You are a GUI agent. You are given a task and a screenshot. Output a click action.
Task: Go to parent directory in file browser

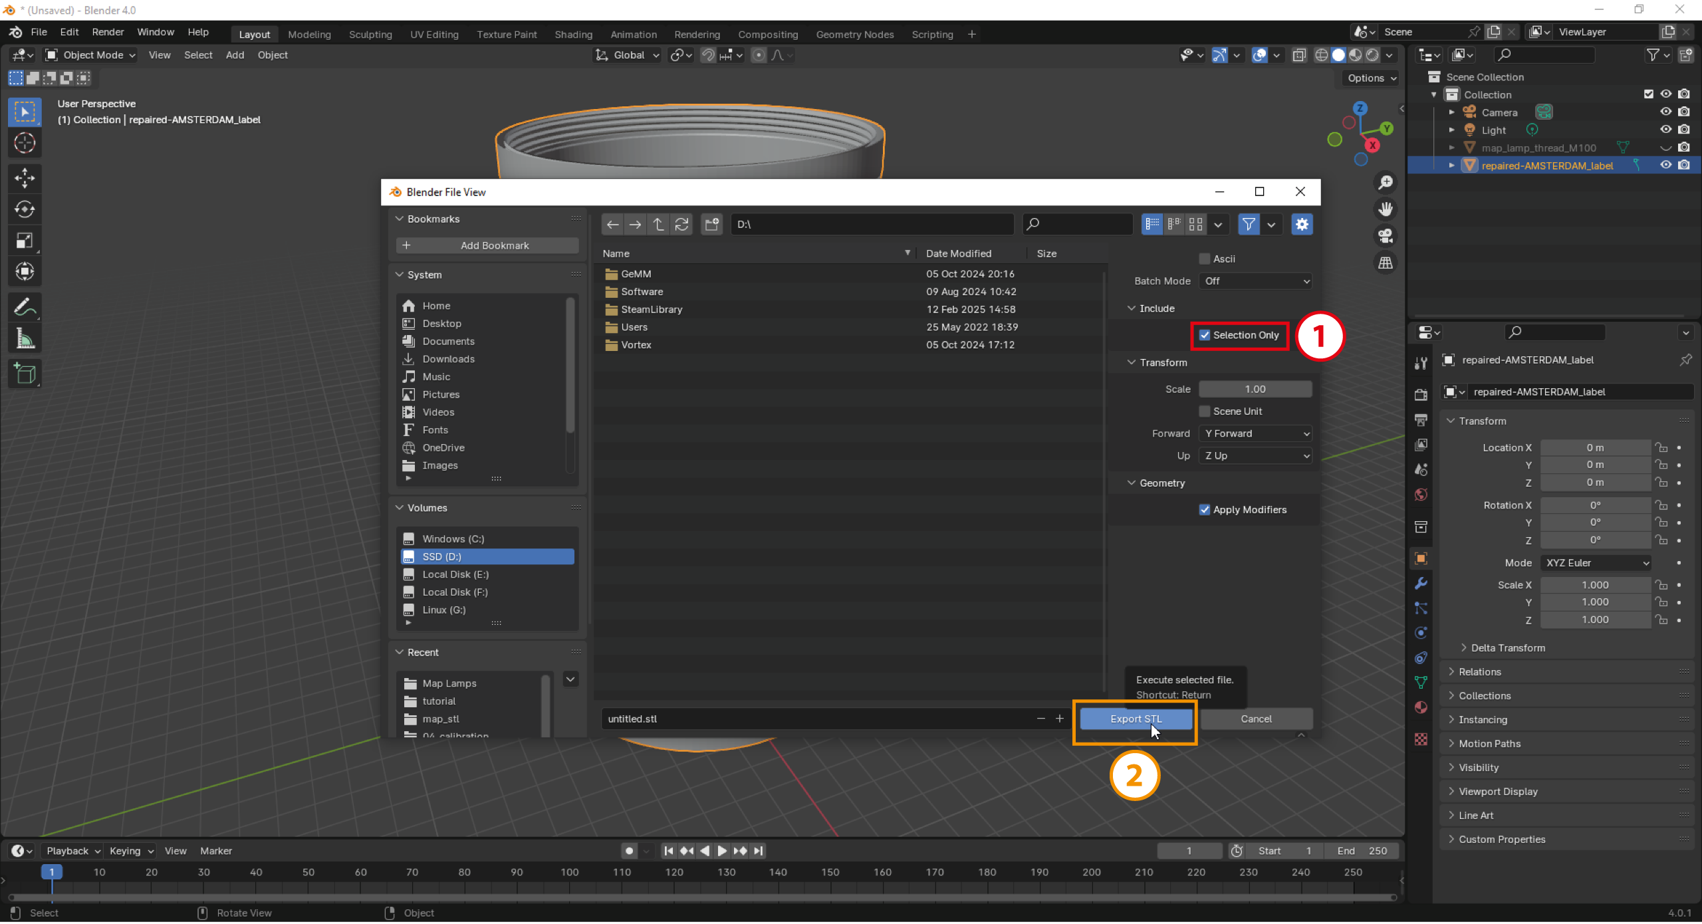658,225
